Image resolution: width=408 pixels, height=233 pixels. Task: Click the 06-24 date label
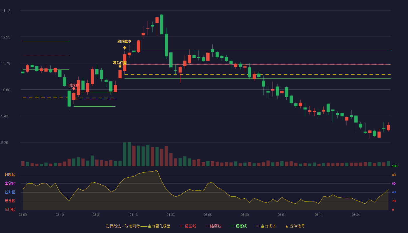[356, 215]
